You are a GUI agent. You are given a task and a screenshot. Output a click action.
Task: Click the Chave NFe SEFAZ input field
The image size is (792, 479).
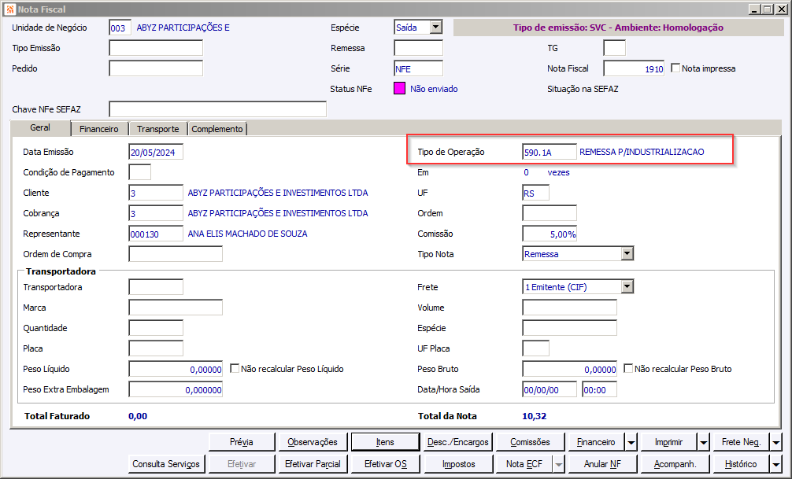pos(218,109)
